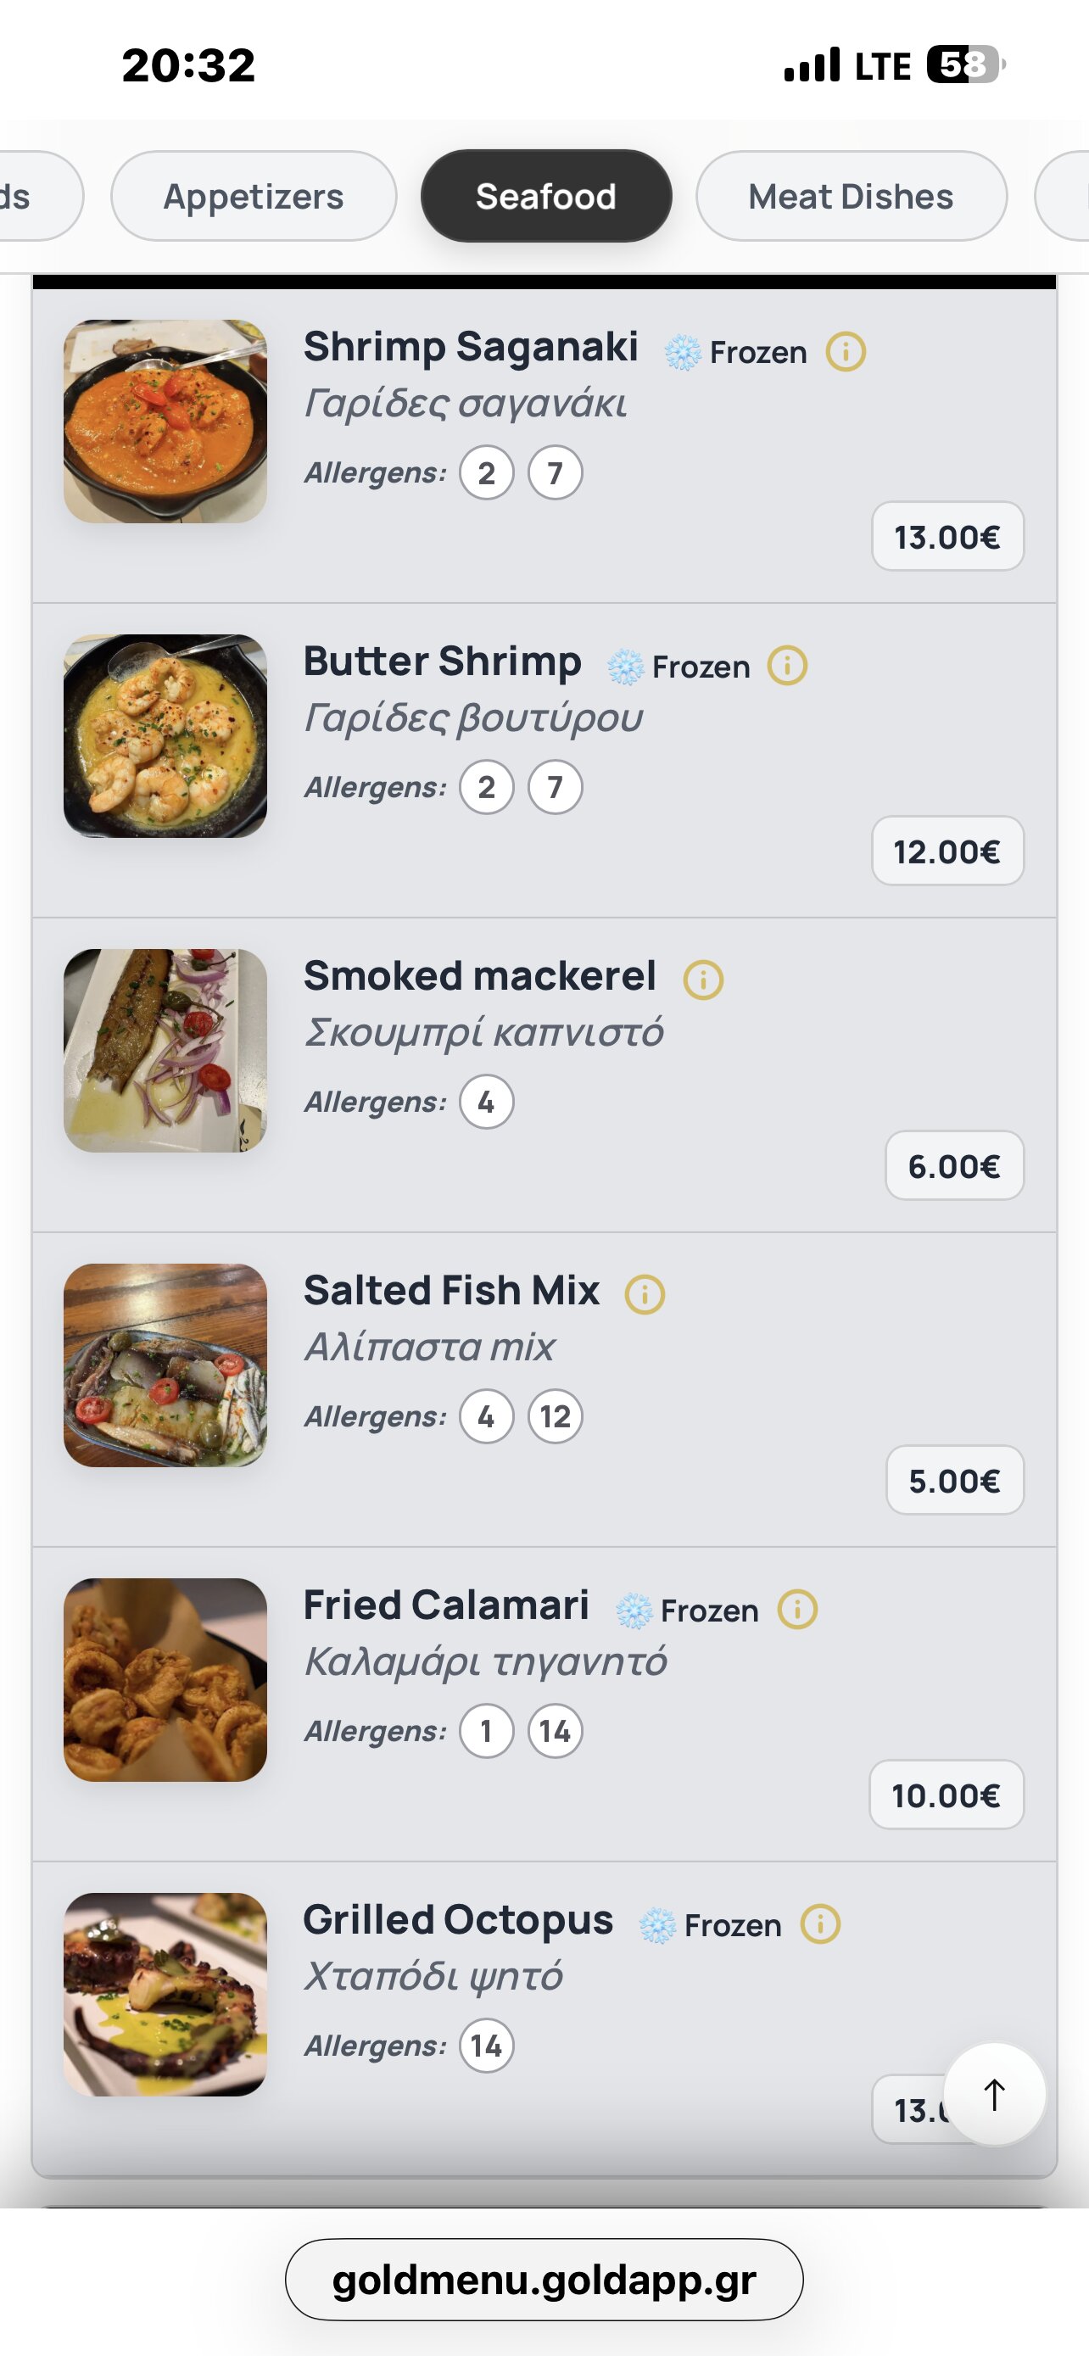Tap allergen 4 on Smoked mackerel
Screen dimensions: 1089x2356
coord(487,1101)
